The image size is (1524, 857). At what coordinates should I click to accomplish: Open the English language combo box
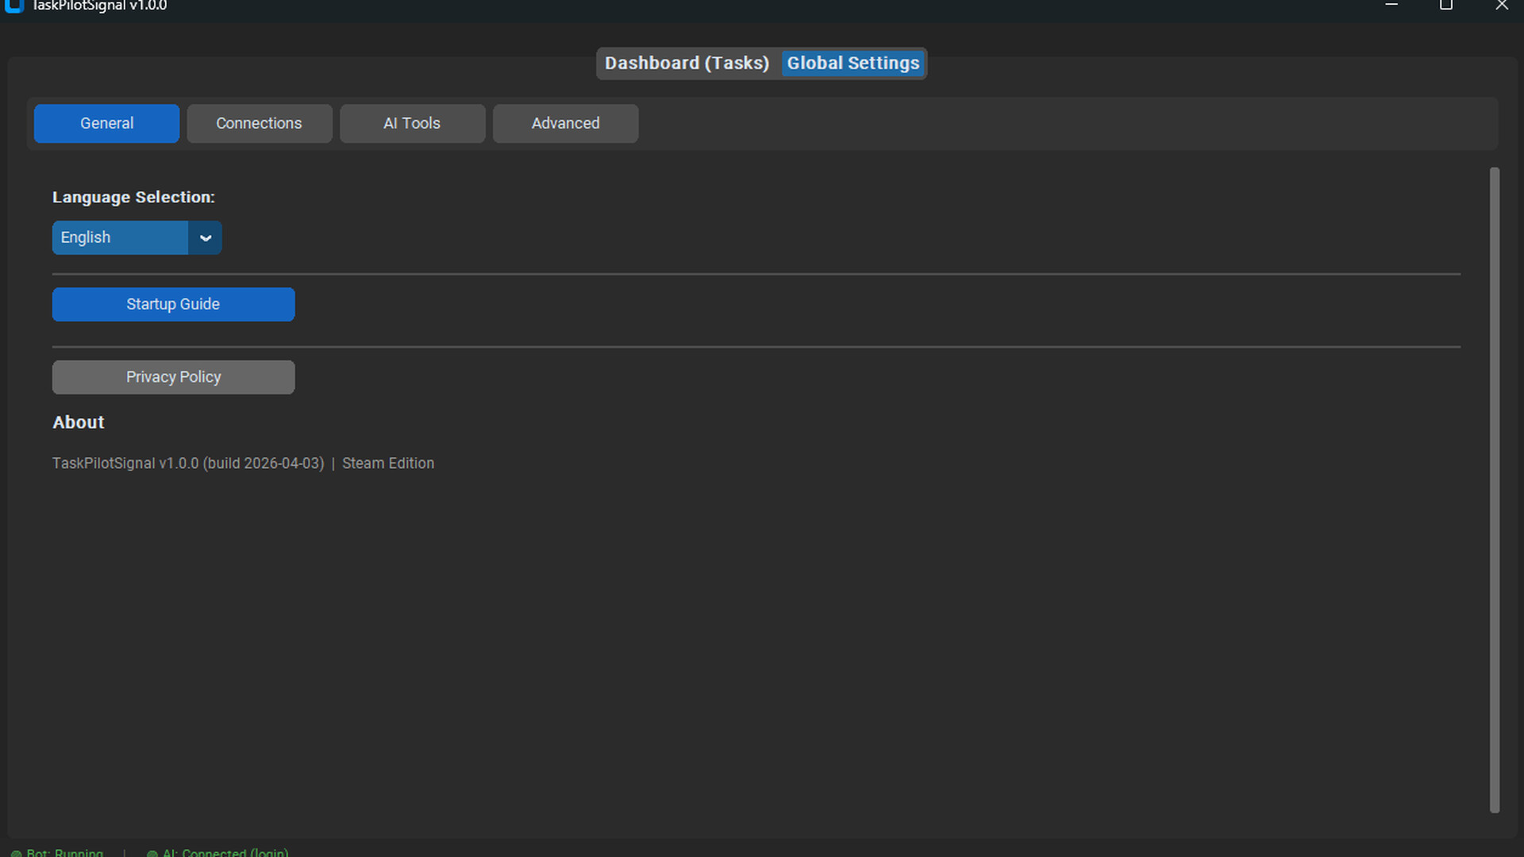pyautogui.click(x=119, y=238)
